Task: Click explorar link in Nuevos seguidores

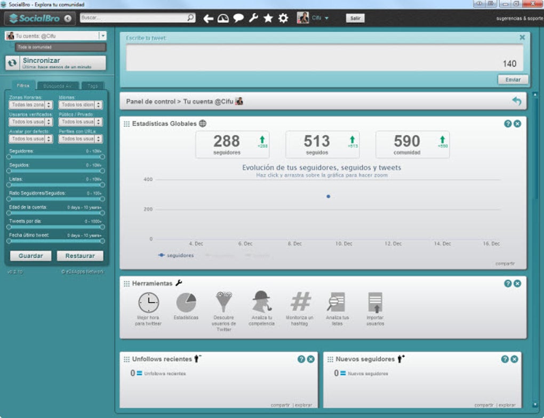Action: coord(507,405)
